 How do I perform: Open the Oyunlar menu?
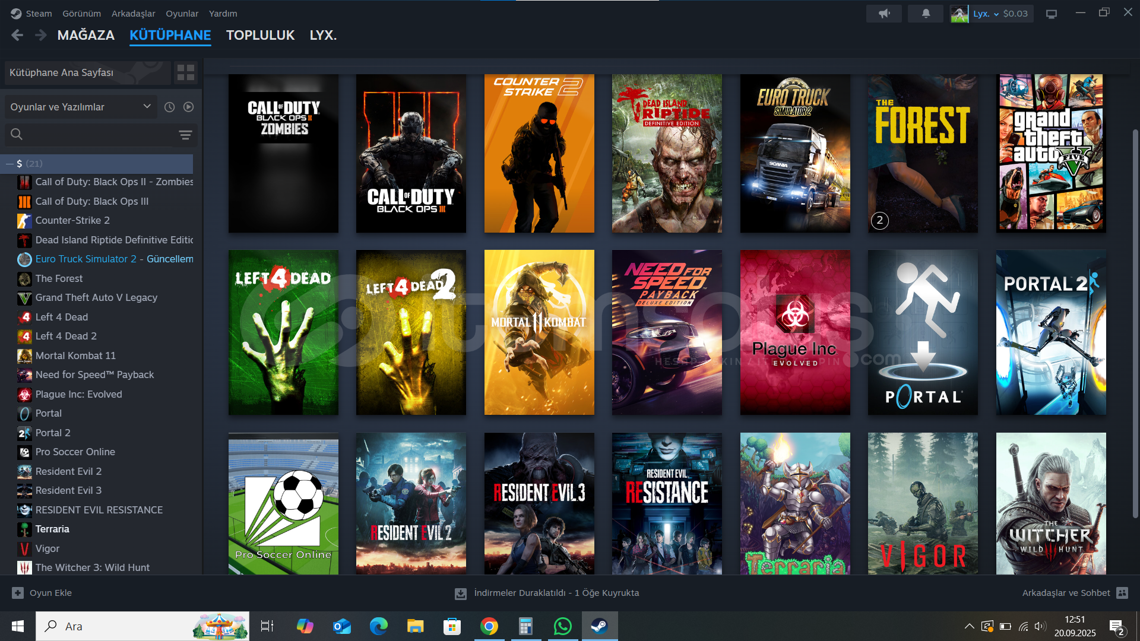pos(182,13)
